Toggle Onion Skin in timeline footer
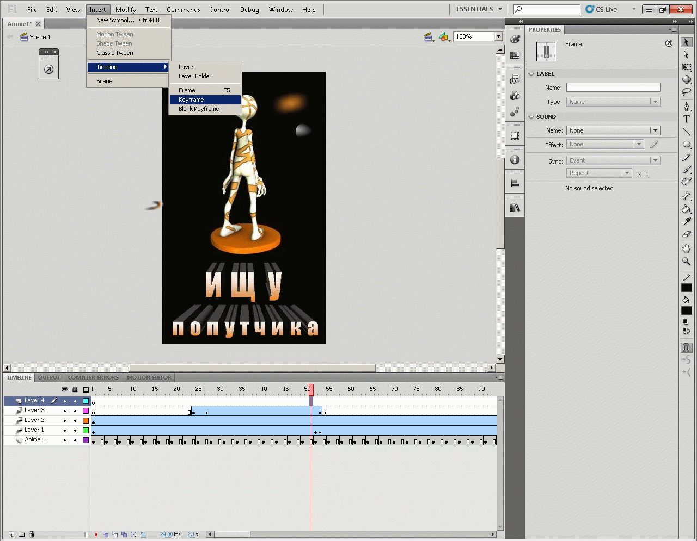 106,534
